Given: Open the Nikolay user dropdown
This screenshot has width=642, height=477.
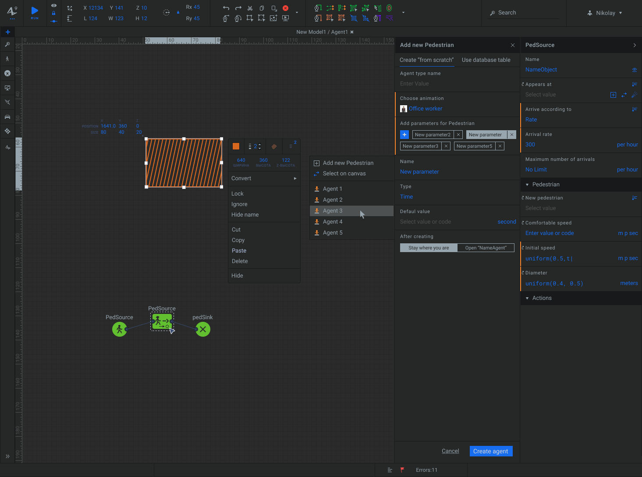Looking at the screenshot, I should (605, 13).
